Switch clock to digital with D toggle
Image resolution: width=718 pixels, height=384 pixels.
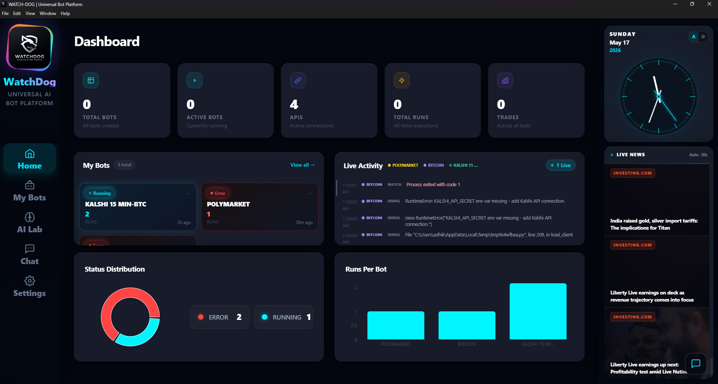click(703, 37)
